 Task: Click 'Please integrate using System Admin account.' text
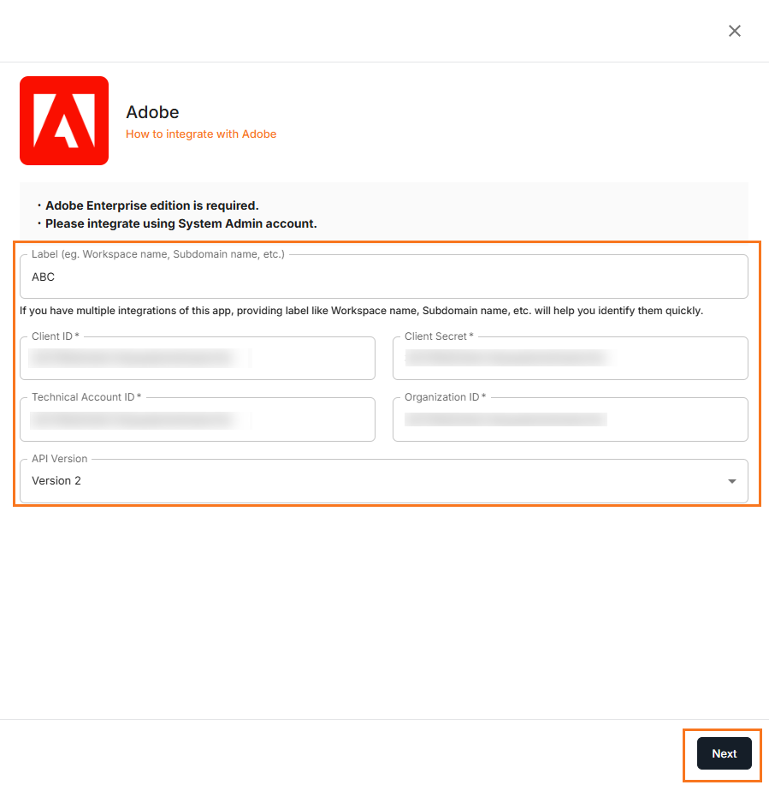181,223
